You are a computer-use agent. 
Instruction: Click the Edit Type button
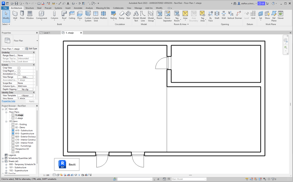click(x=31, y=49)
